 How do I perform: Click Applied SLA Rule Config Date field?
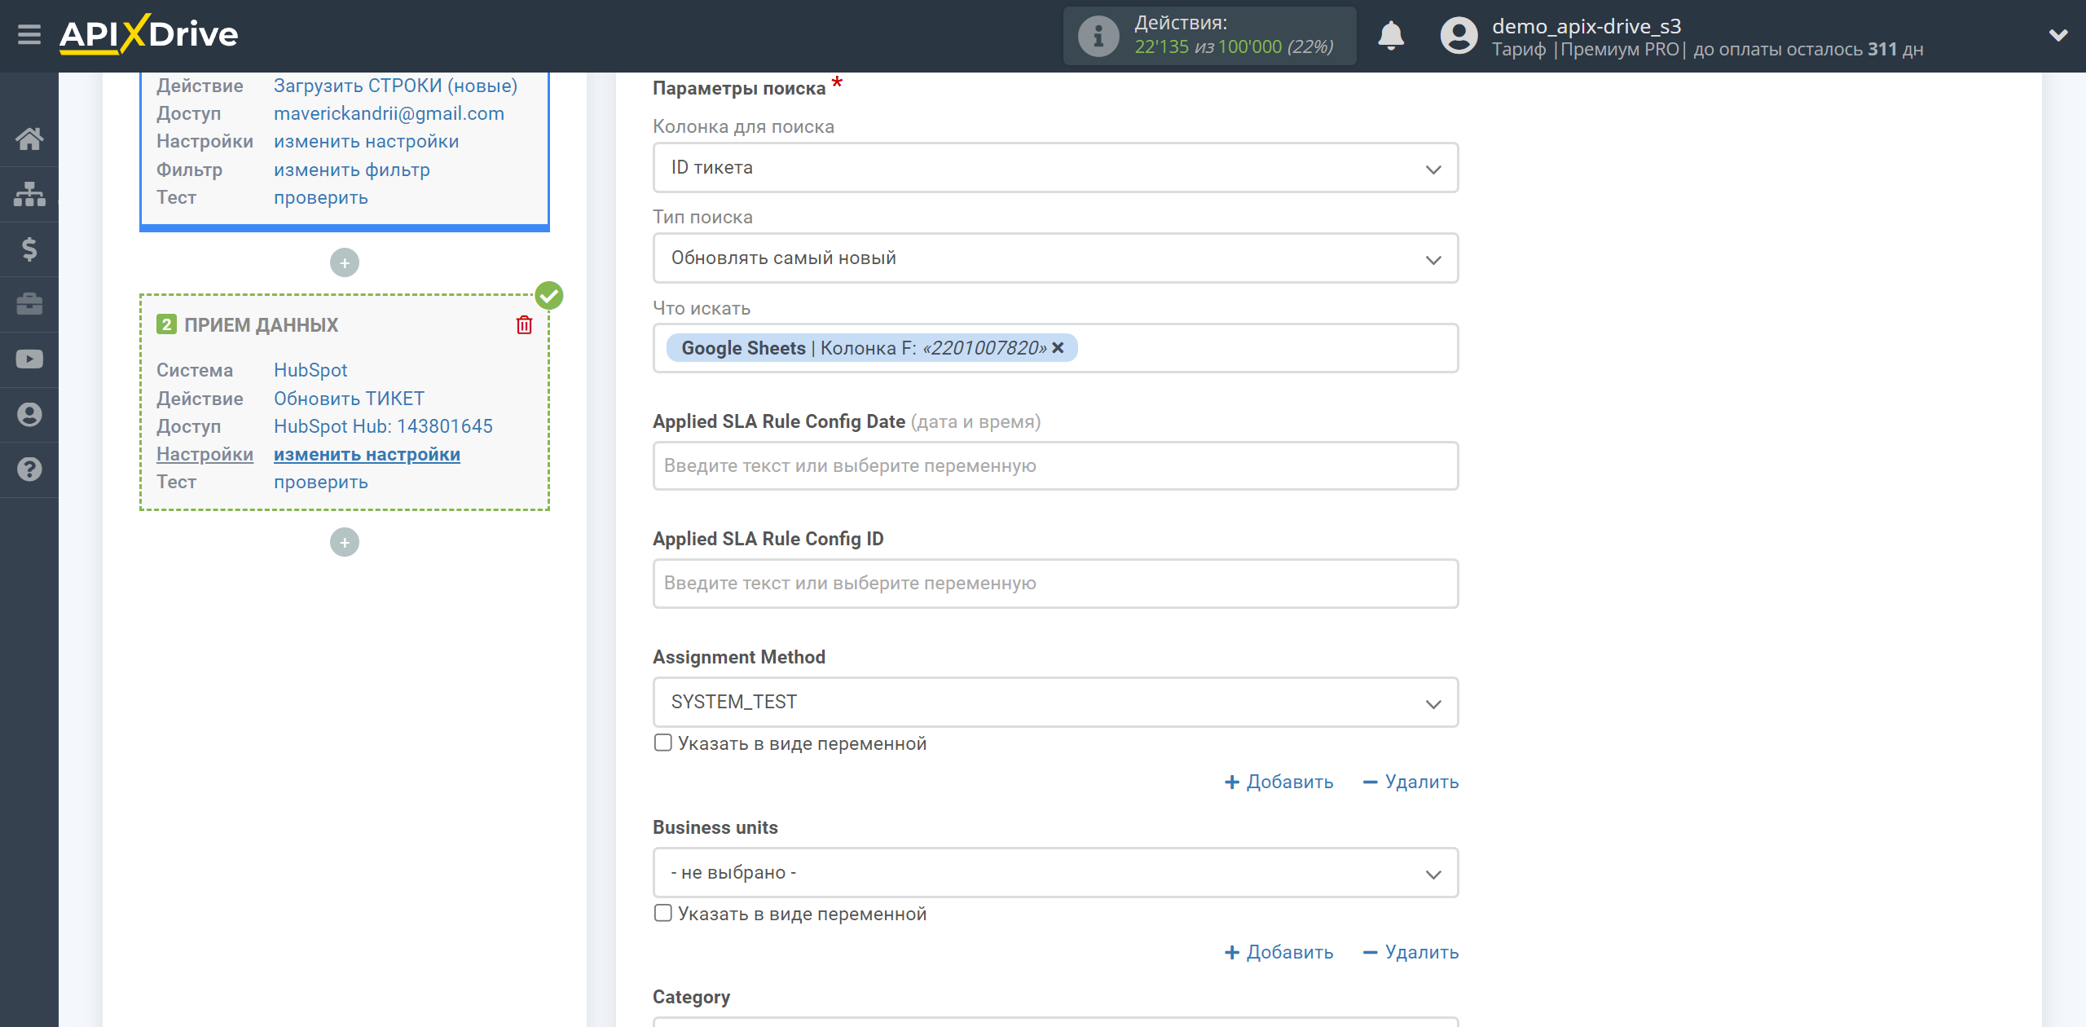point(1055,466)
